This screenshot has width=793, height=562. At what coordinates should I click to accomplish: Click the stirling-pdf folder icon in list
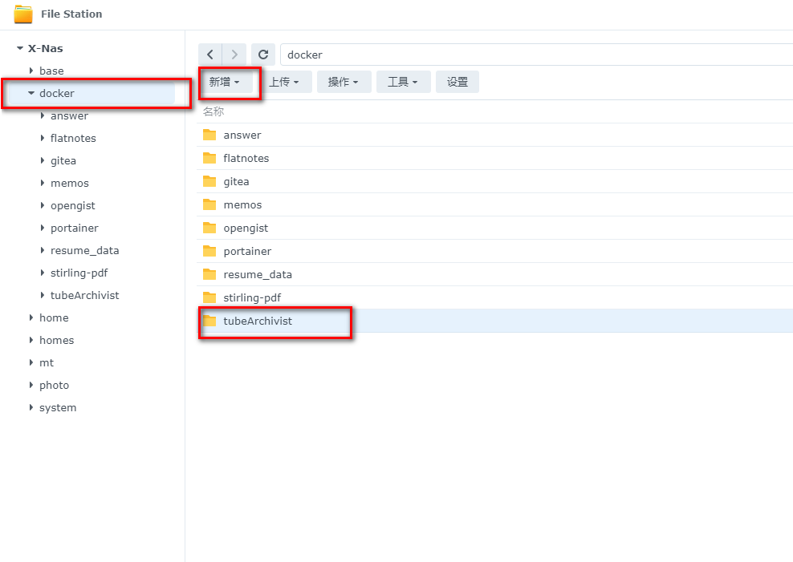[x=210, y=297]
